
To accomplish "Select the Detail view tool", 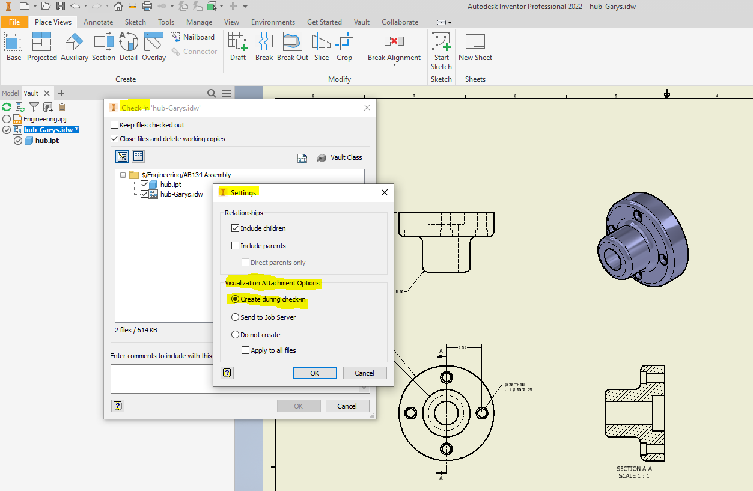I will (129, 47).
